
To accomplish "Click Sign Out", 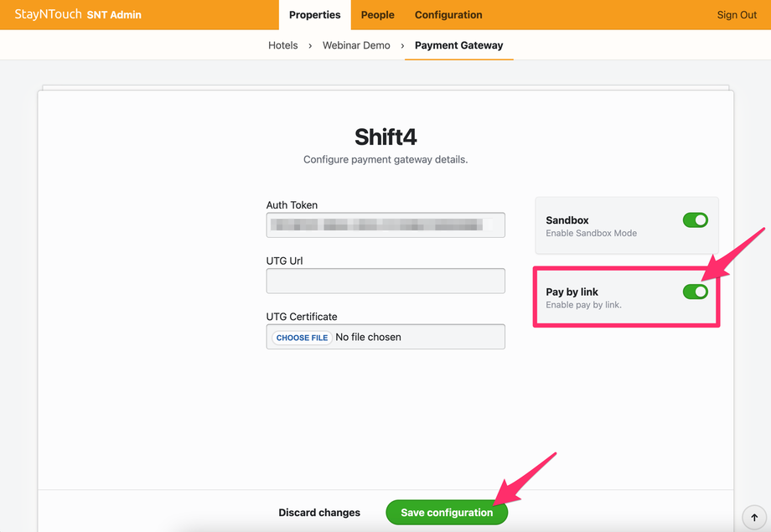I will pos(737,15).
